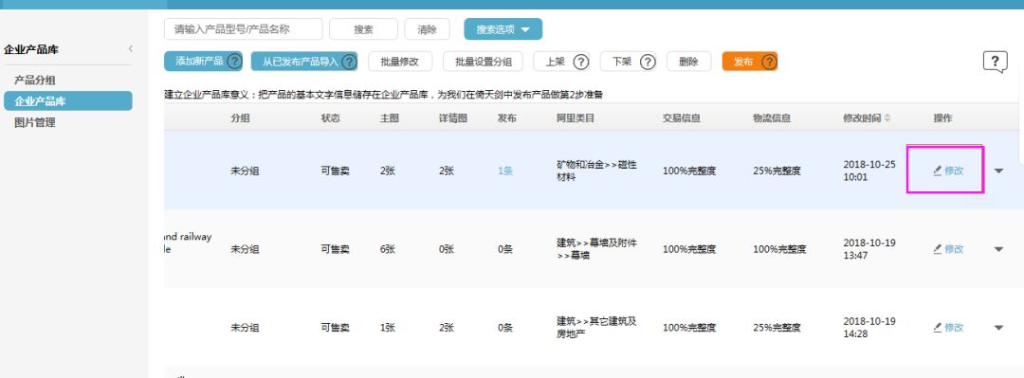Click the 批量设置分组 button
Screen dimensions: 1024x378
483,62
